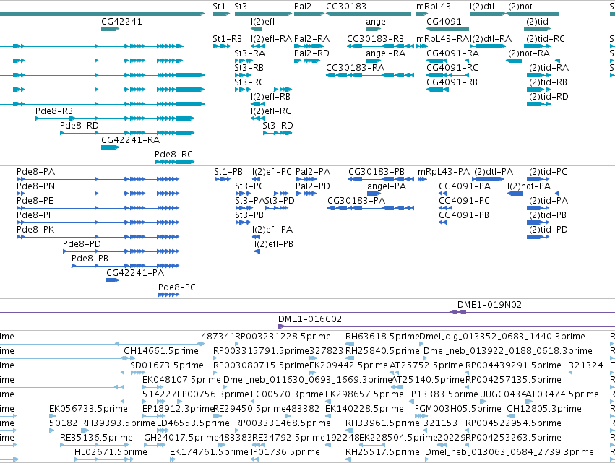The image size is (615, 463).
Task: Select the l(2)tid gene label
Action: click(536, 22)
